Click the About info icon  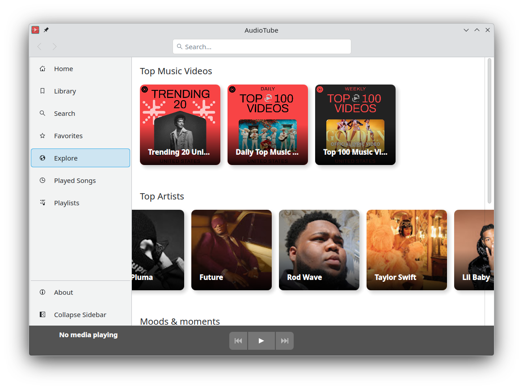[x=42, y=292]
